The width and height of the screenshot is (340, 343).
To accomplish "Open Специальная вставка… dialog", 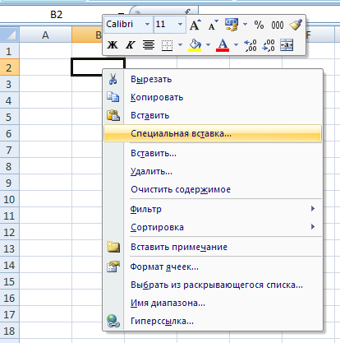I will point(213,133).
